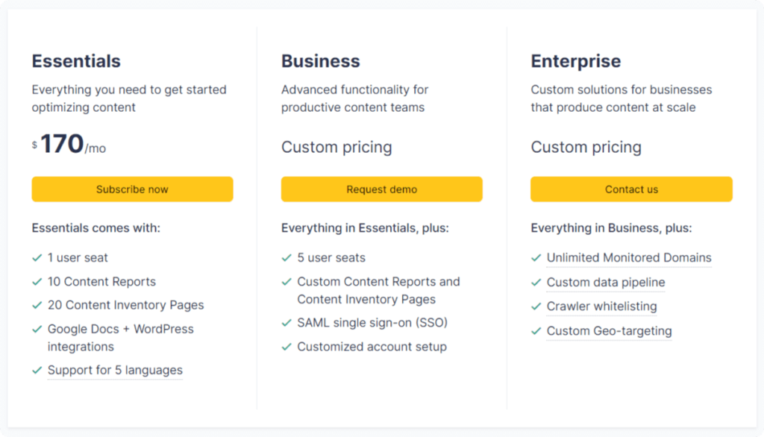The image size is (764, 437).
Task: Select the Essentials plan heading
Action: click(76, 61)
